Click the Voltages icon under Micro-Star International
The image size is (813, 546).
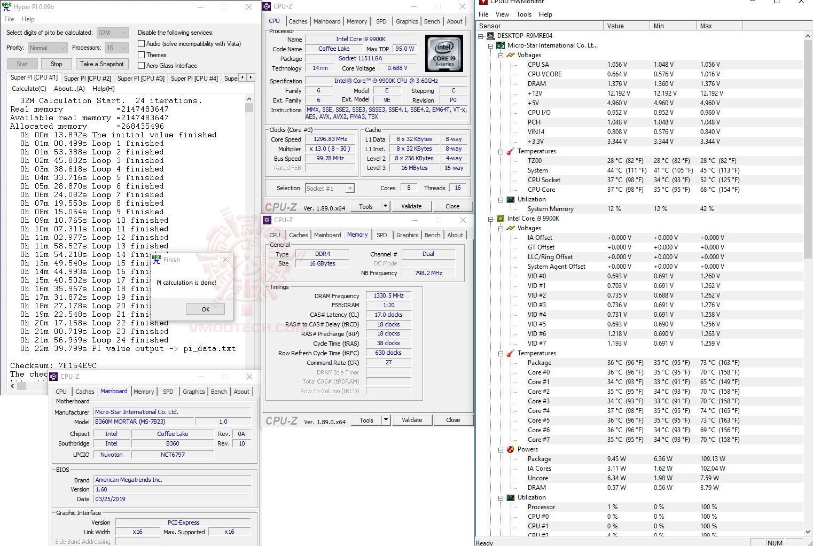point(511,55)
